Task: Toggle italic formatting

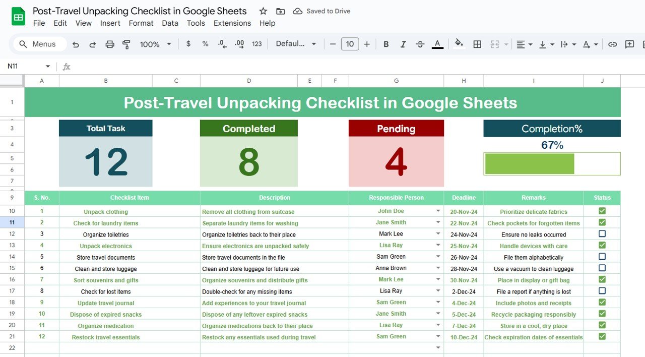Action: tap(403, 44)
